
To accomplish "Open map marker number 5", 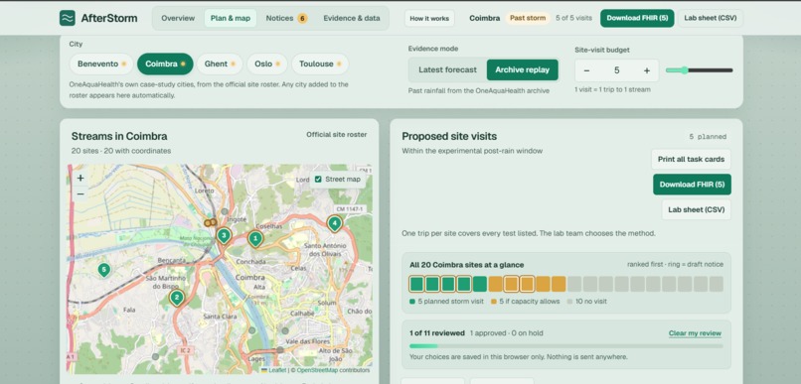I will tap(103, 269).
